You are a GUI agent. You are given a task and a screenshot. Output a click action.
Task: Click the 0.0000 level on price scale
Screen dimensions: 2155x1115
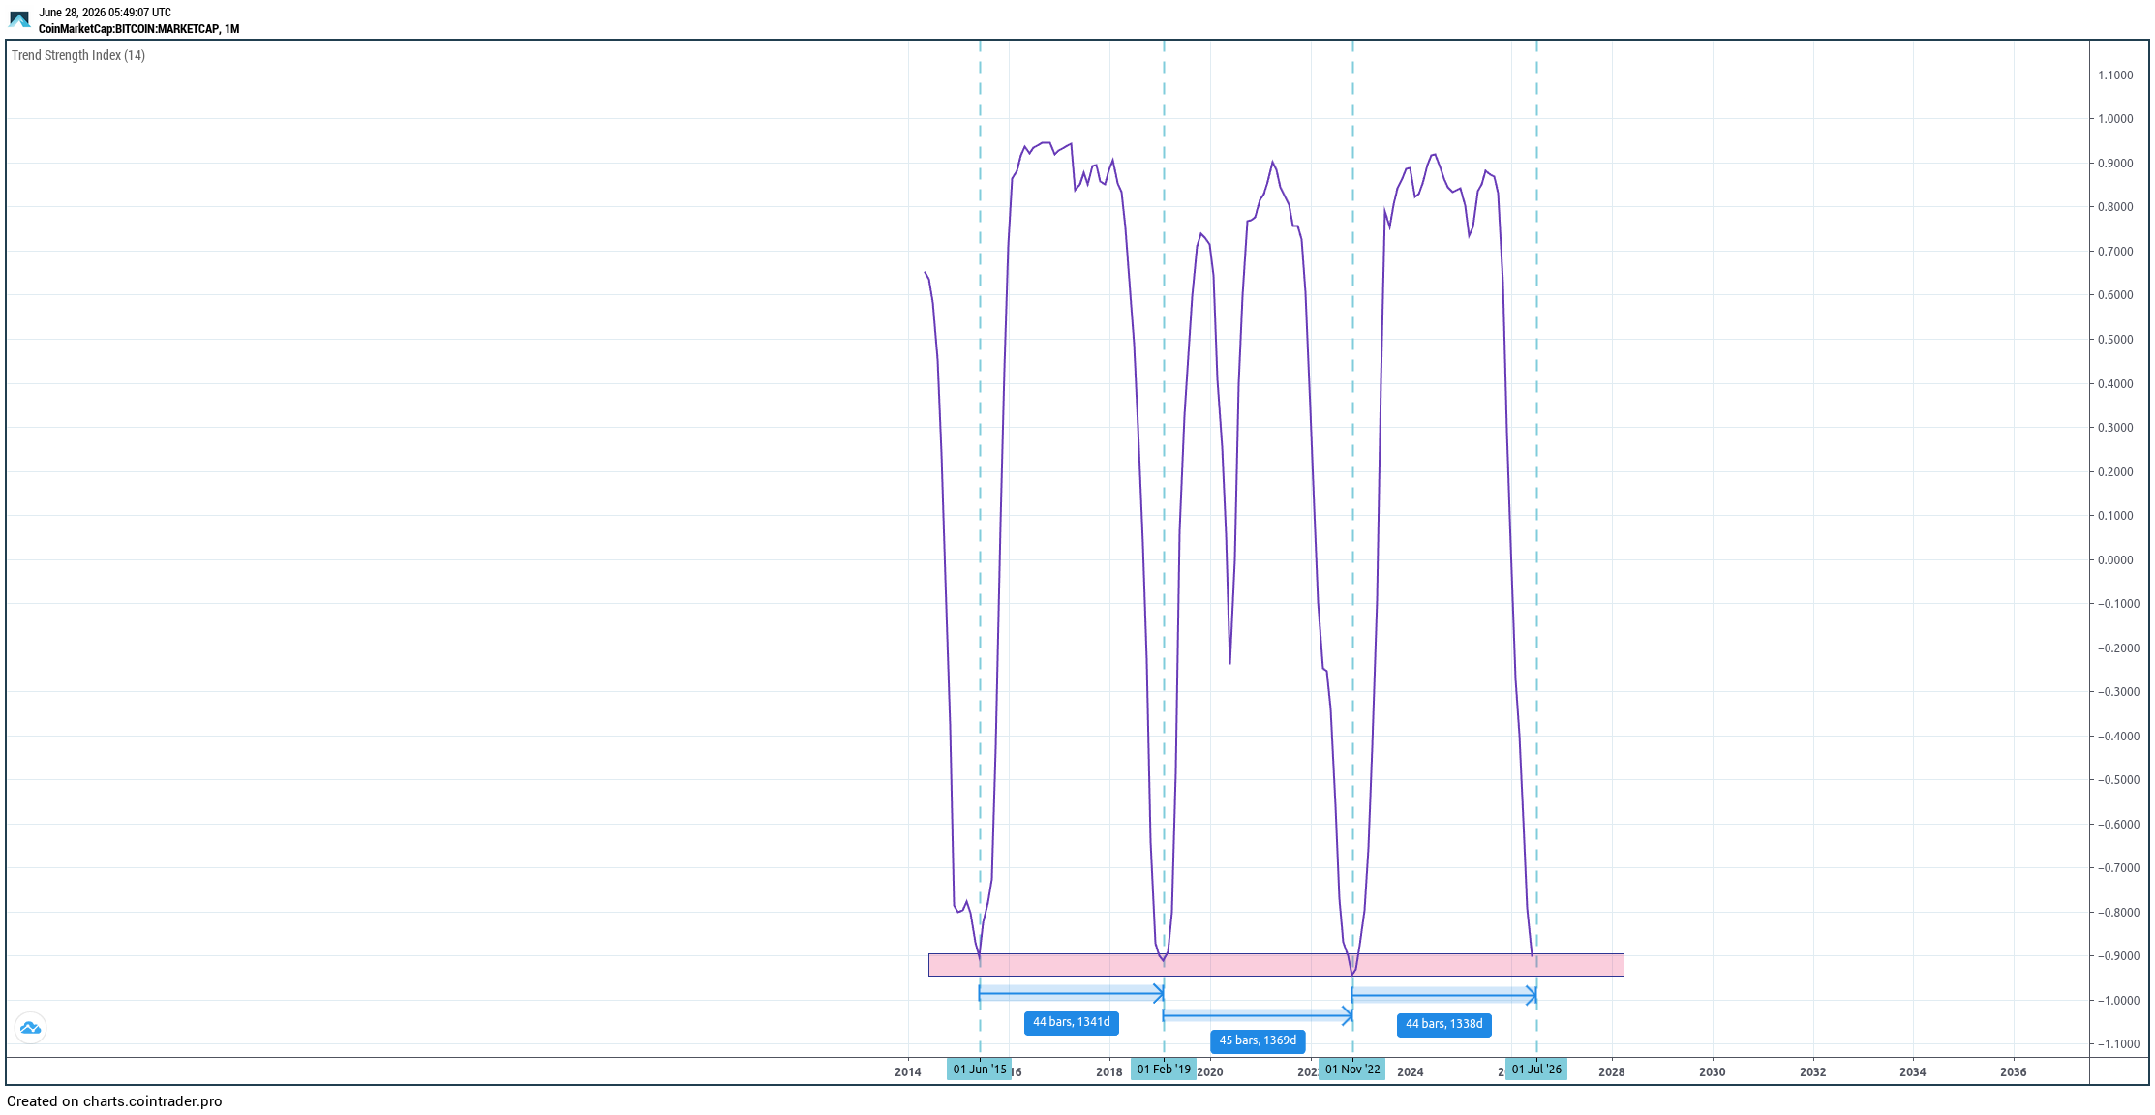click(2115, 560)
